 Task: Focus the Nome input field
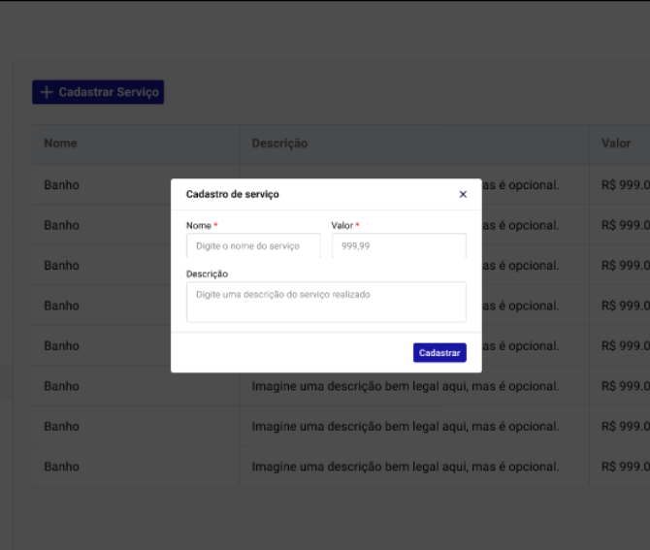(x=252, y=245)
